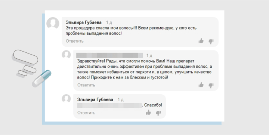Select the word "Спасибо!"
This screenshot has width=269, height=135.
click(x=153, y=105)
